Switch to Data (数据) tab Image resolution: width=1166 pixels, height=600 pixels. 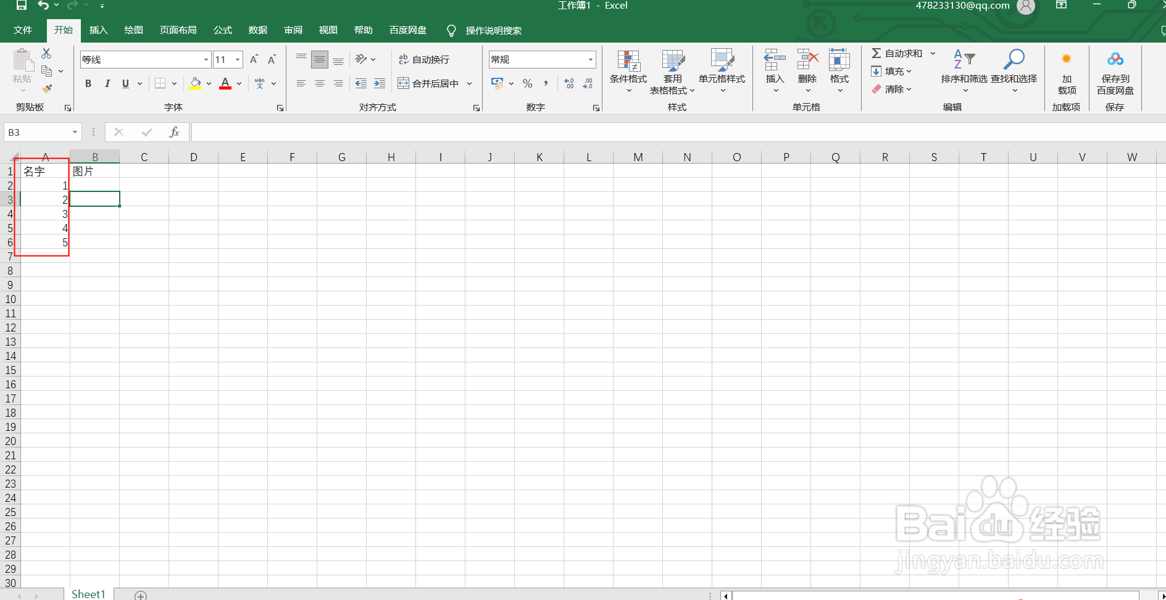pos(257,30)
